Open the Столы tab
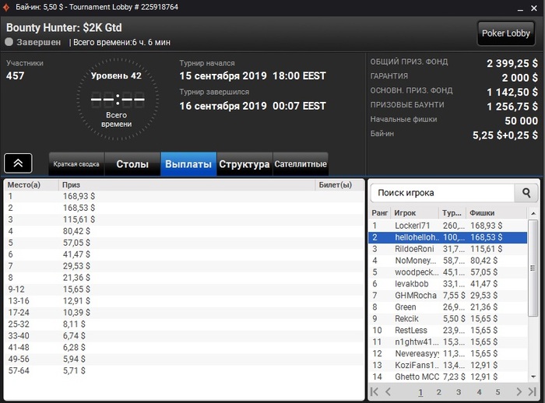The image size is (545, 403). tap(132, 164)
